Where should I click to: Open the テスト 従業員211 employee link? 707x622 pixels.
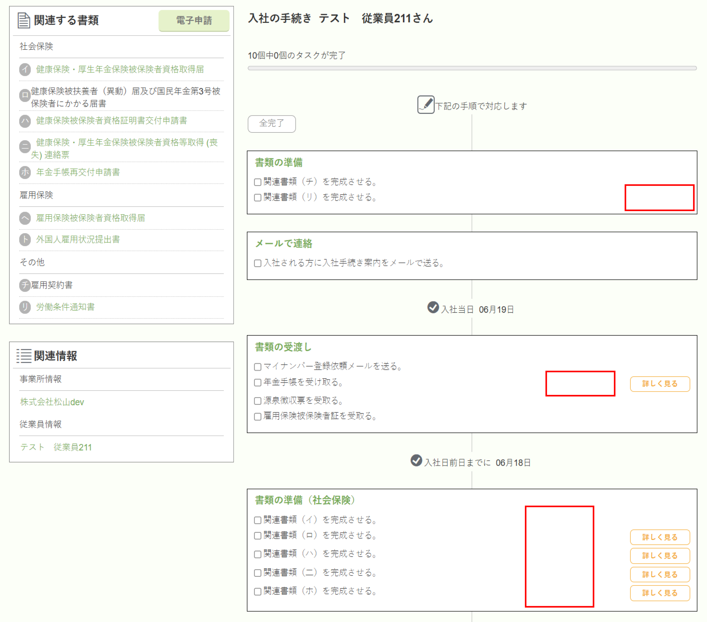[x=56, y=447]
